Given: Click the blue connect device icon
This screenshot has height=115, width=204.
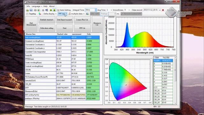Looking at the screenshot, I should 47,10.
